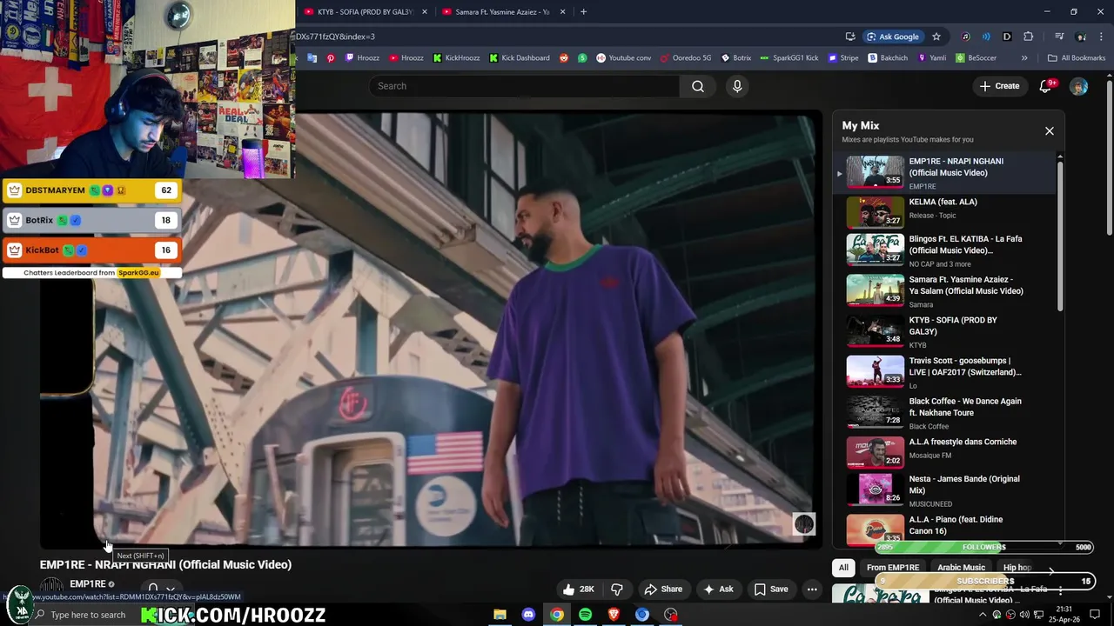1114x626 pixels.
Task: Click the Chrome icon in the taskbar
Action: tap(557, 614)
